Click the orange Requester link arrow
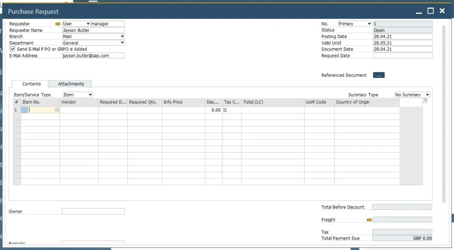 click(58, 24)
